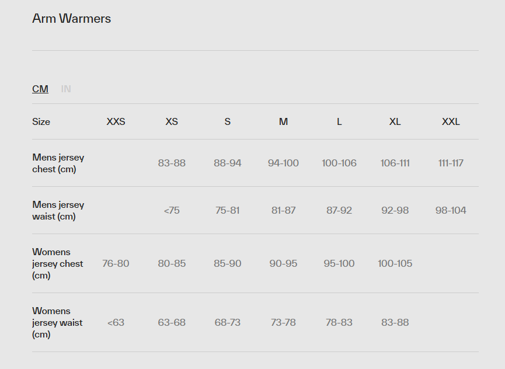
Task: Select the XXS size column header
Action: tap(116, 121)
